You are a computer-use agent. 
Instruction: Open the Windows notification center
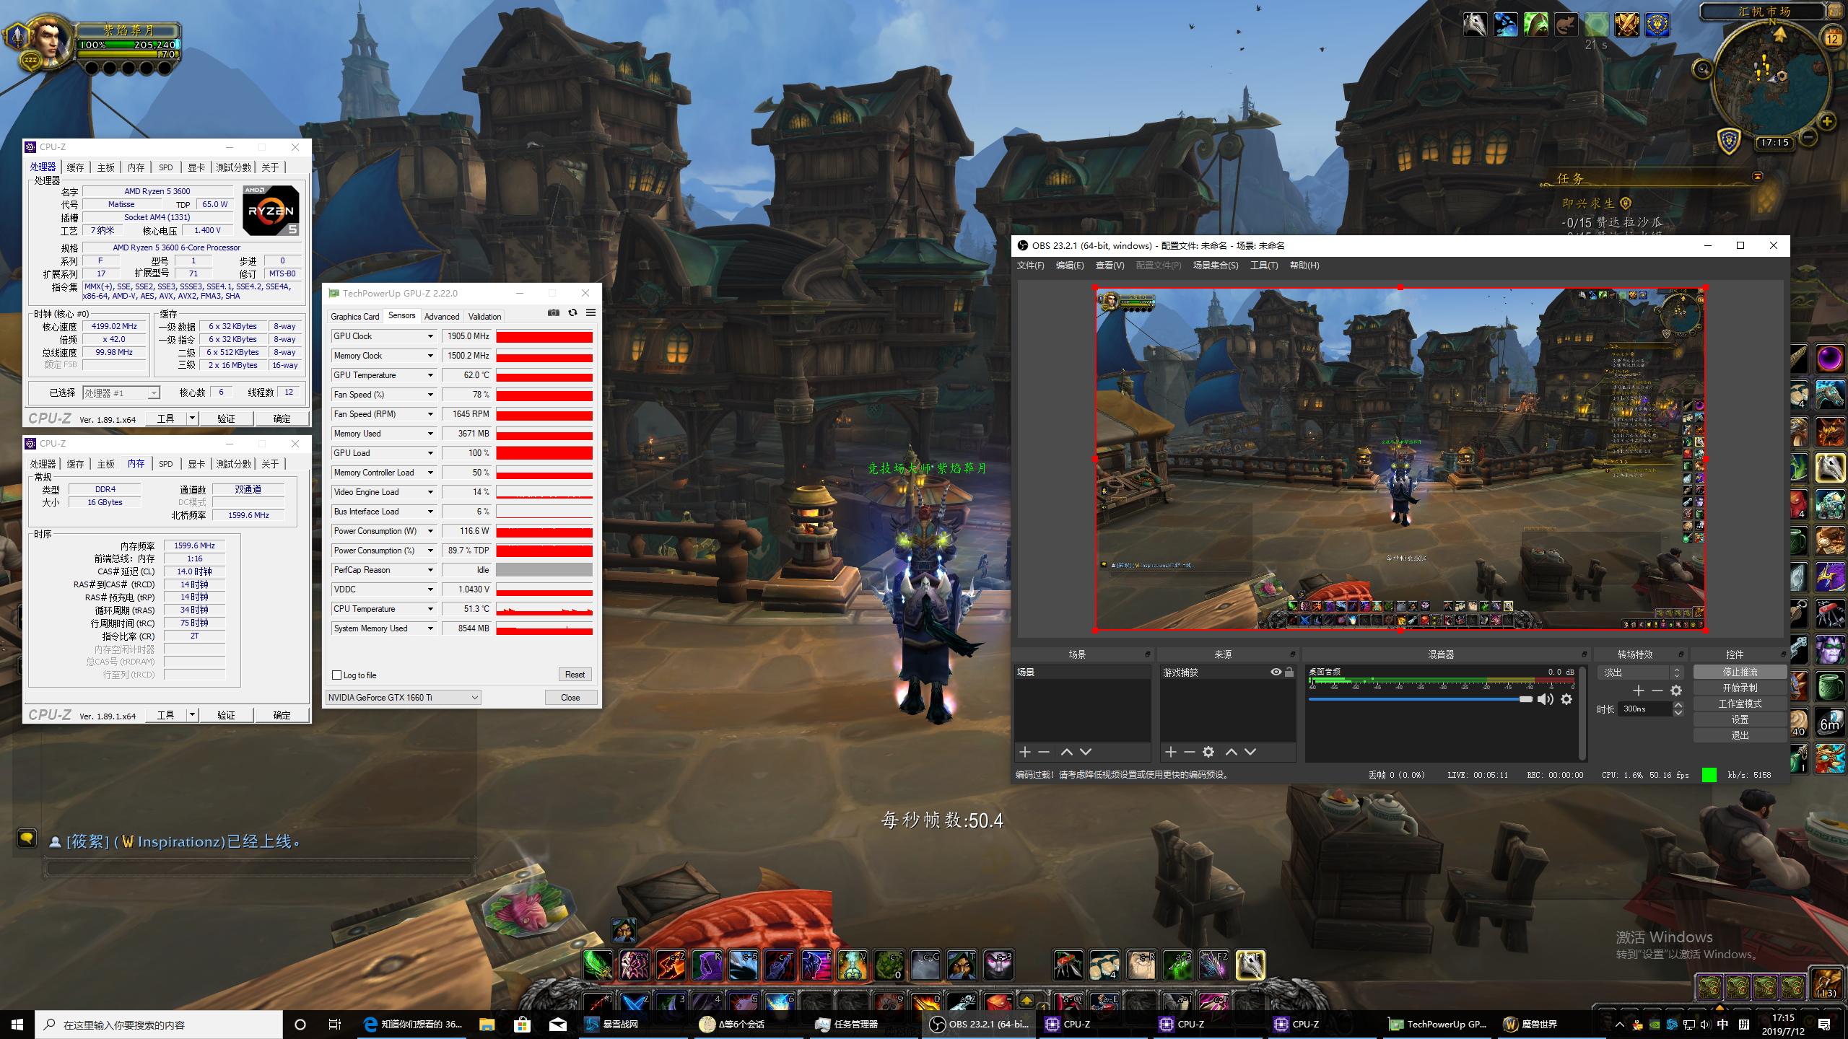coord(1824,1024)
